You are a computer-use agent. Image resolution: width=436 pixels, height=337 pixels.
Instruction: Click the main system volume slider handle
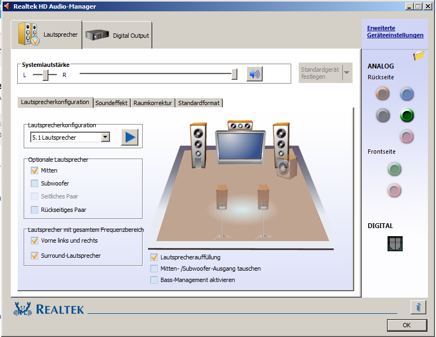(x=234, y=74)
